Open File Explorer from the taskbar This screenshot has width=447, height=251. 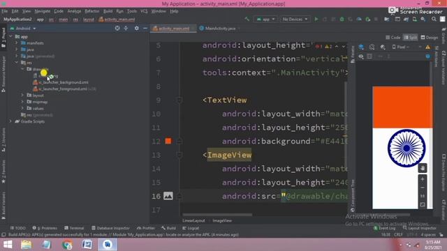[x=27, y=245]
